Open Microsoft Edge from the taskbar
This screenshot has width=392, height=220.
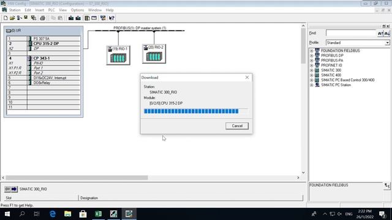[x=53, y=214]
